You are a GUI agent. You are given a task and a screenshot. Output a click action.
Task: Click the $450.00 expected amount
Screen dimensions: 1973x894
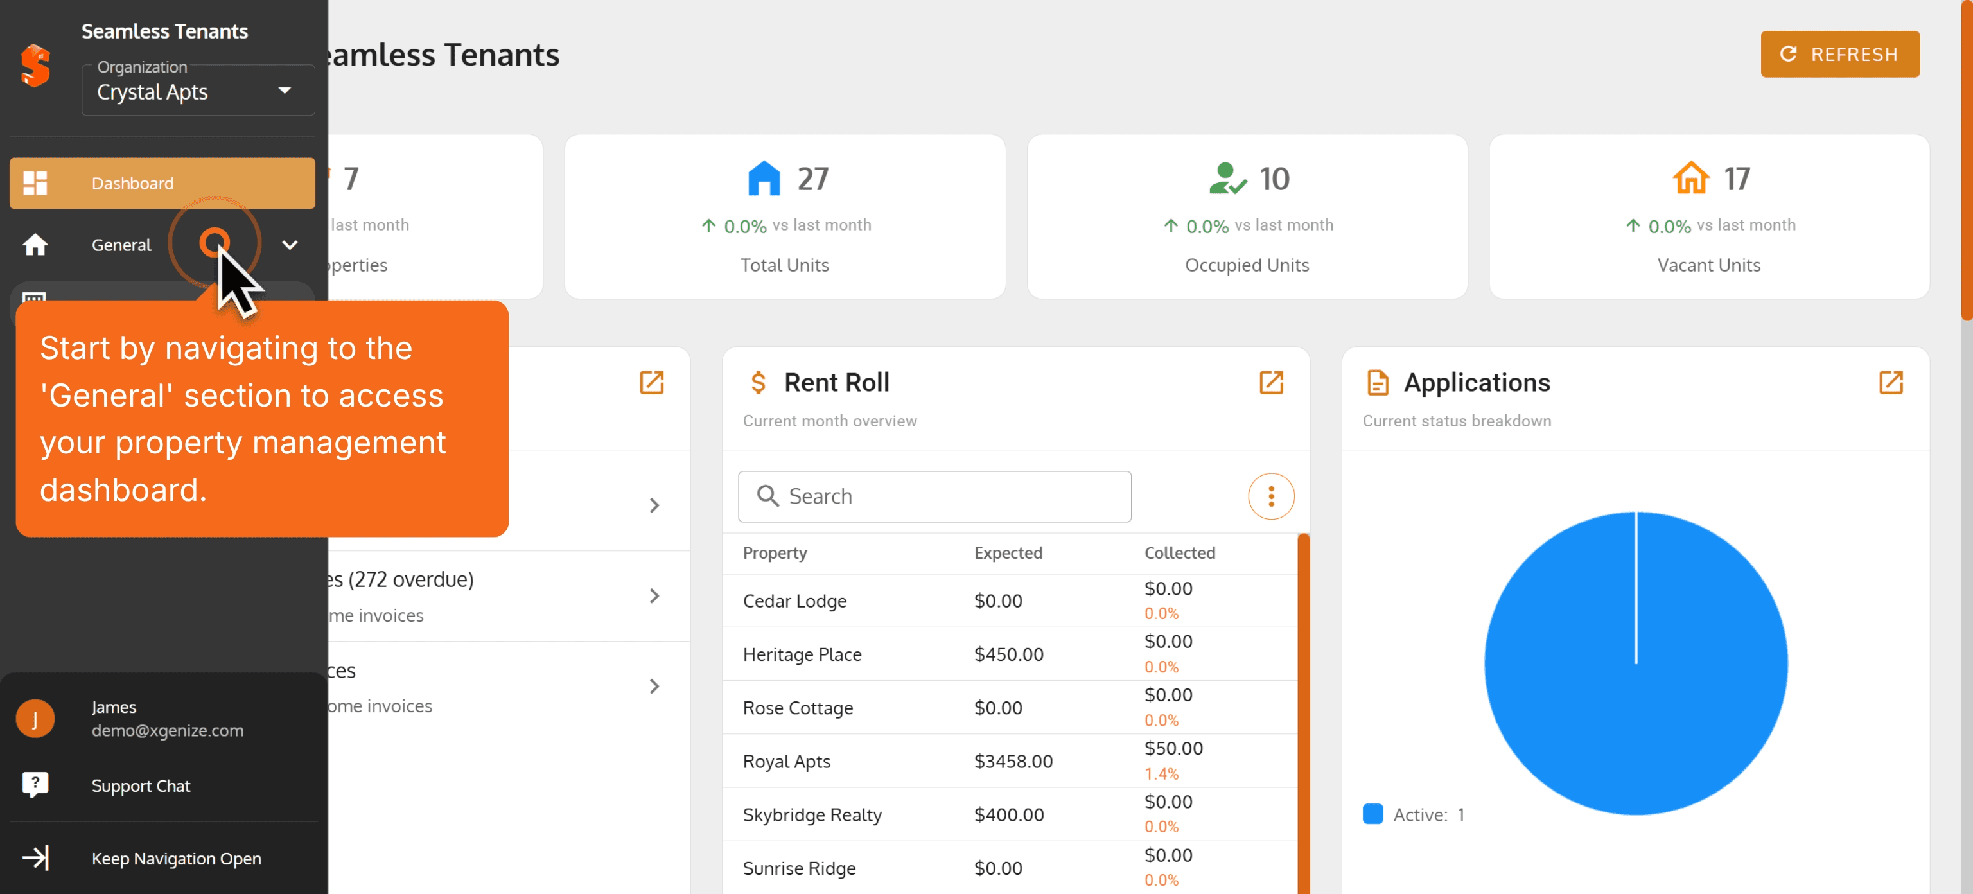coord(1009,654)
